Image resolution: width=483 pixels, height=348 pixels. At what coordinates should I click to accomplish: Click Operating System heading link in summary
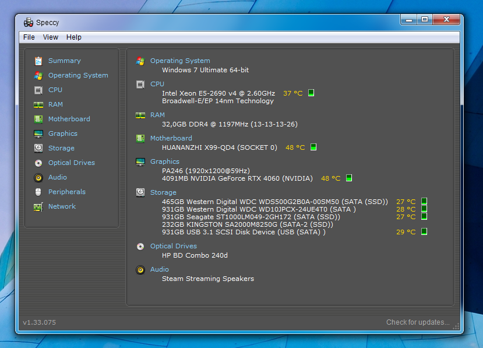point(180,61)
